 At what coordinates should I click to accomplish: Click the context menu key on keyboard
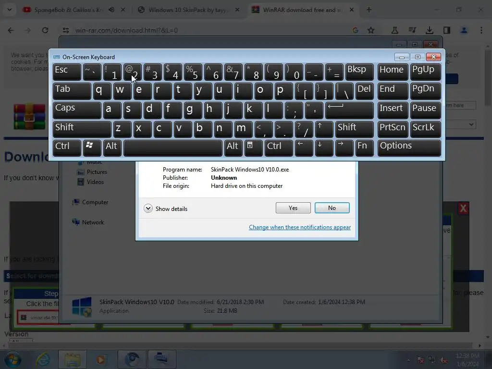(253, 148)
